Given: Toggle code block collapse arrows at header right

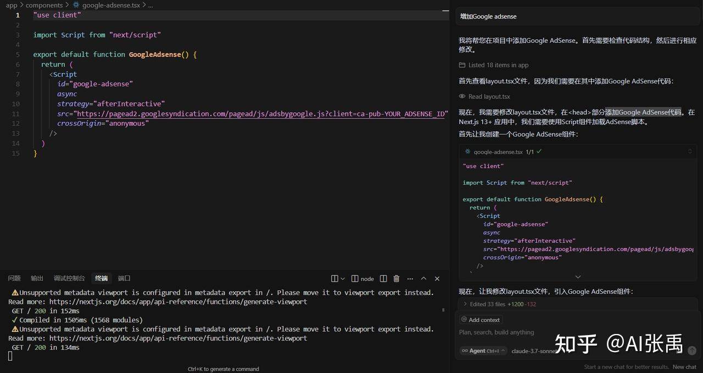Looking at the screenshot, I should tap(690, 152).
